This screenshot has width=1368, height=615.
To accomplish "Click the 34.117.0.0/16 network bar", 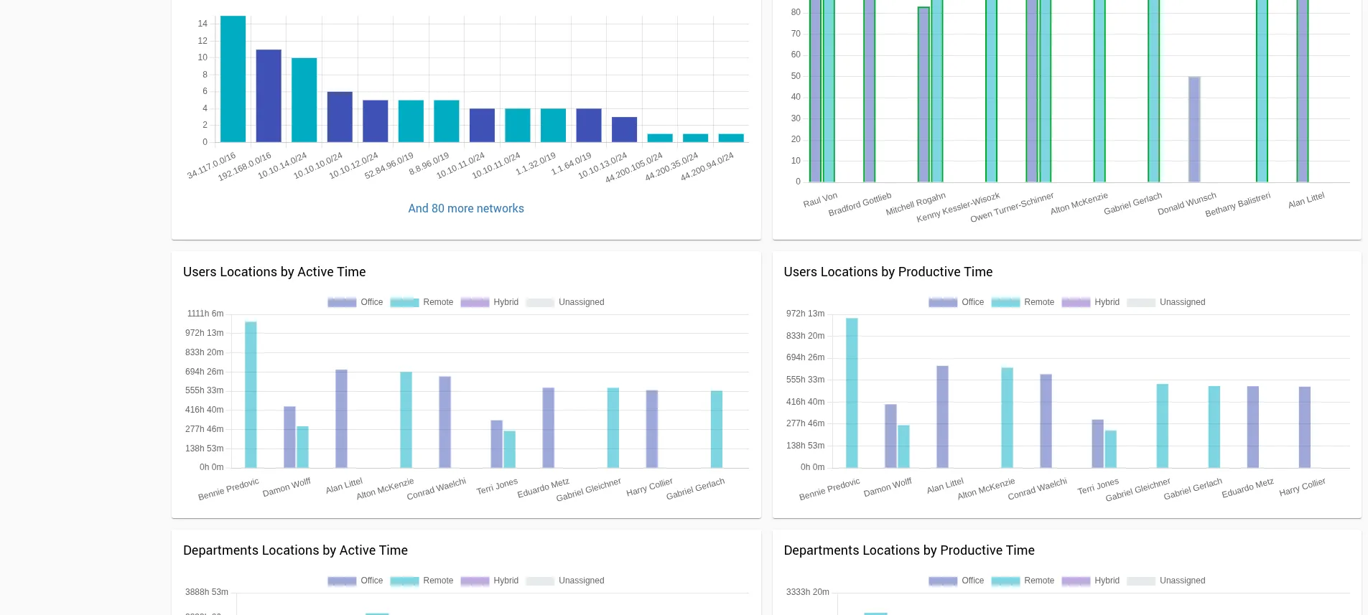I will click(x=233, y=79).
